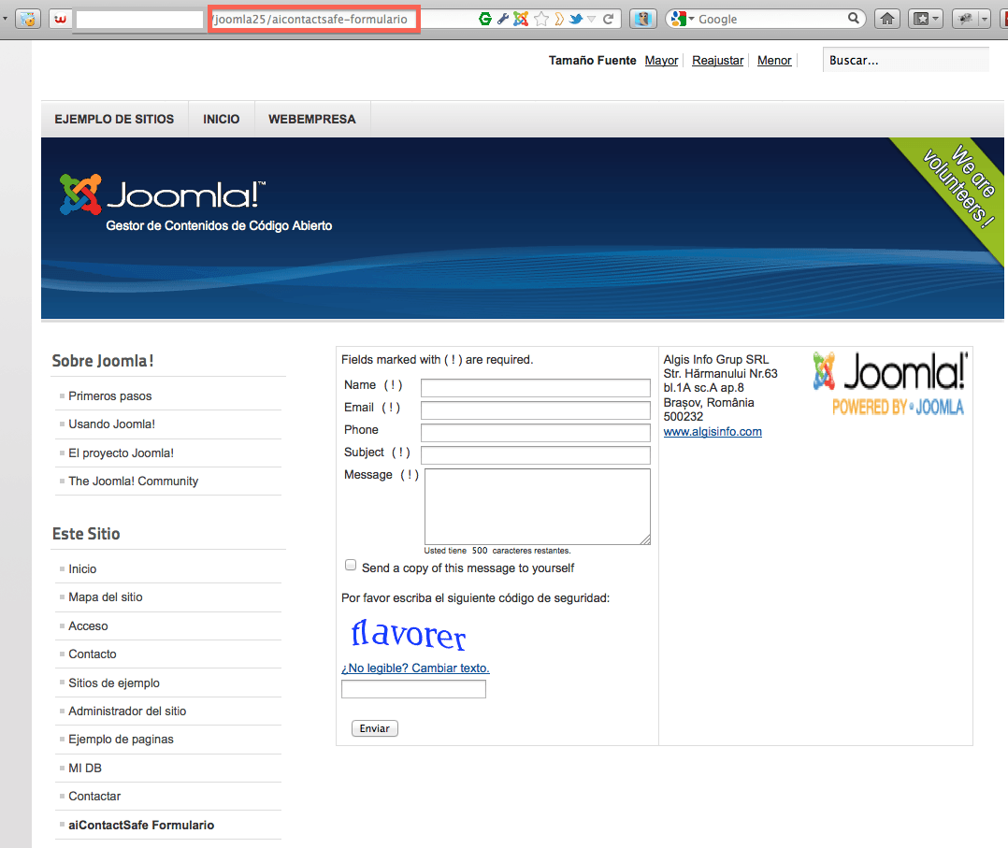Open Sitios de ejemplo link
The image size is (1008, 848).
click(114, 683)
